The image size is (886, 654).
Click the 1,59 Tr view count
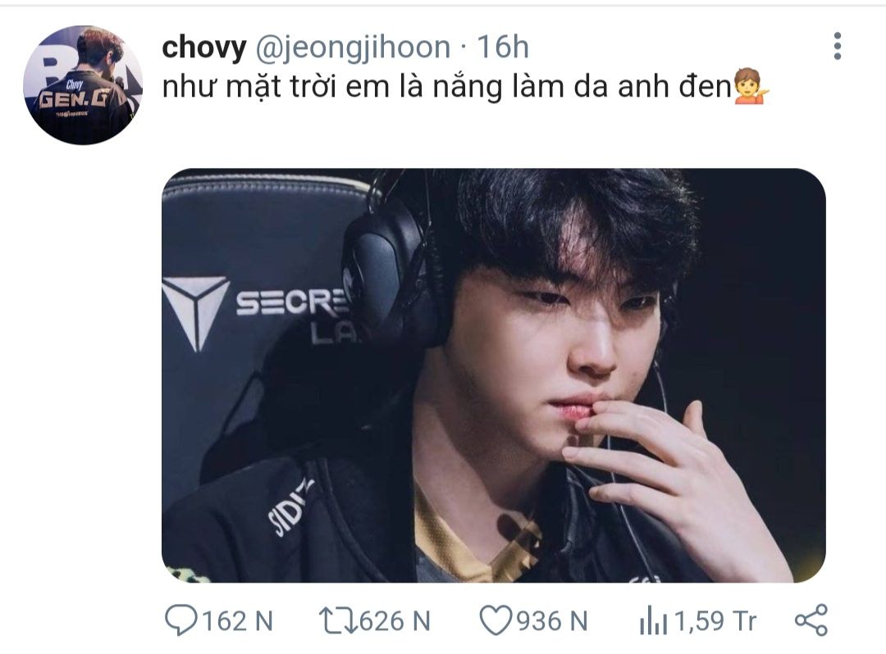[x=715, y=621]
